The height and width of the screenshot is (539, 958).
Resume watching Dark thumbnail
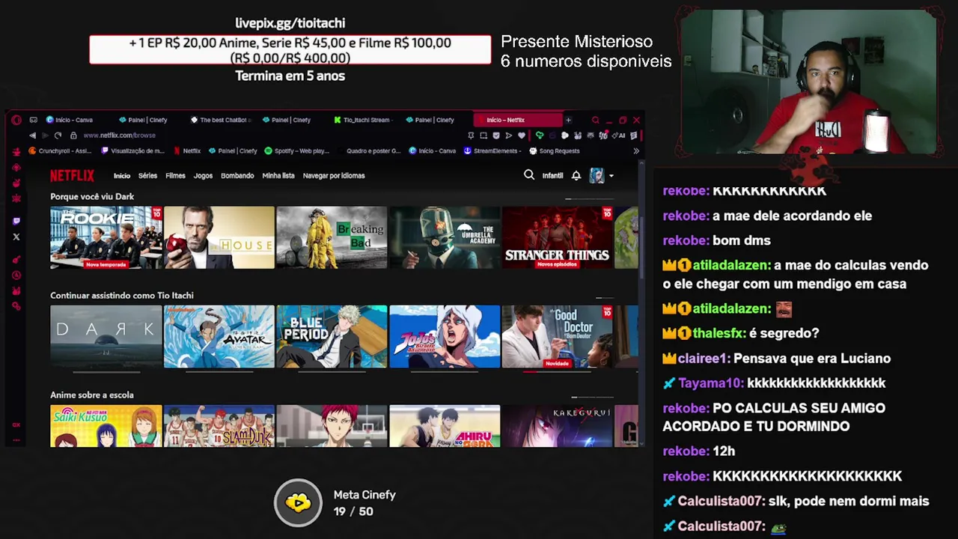[106, 336]
